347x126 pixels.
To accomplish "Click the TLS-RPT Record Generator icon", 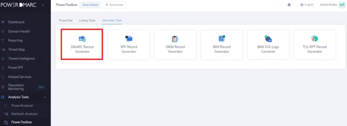I will pyautogui.click(x=314, y=39).
